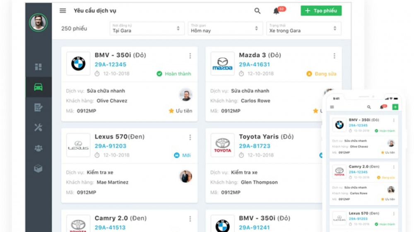Click the search magnifier icon in header
The height and width of the screenshot is (232, 414).
coord(257,11)
